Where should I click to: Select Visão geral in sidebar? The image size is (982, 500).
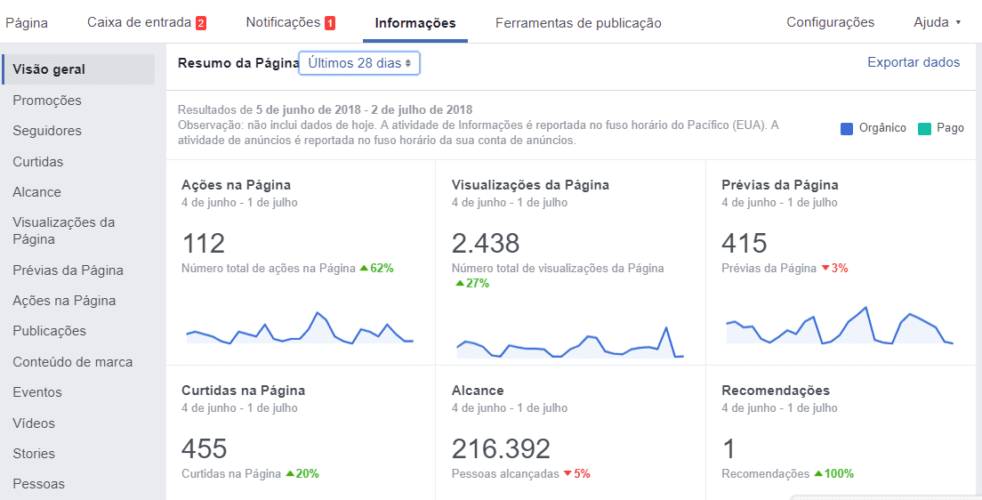78,69
